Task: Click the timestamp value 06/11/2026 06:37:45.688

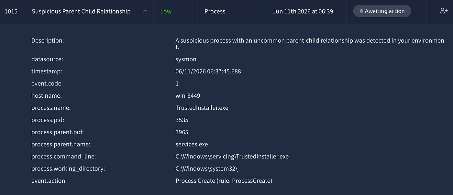Action: coord(208,71)
